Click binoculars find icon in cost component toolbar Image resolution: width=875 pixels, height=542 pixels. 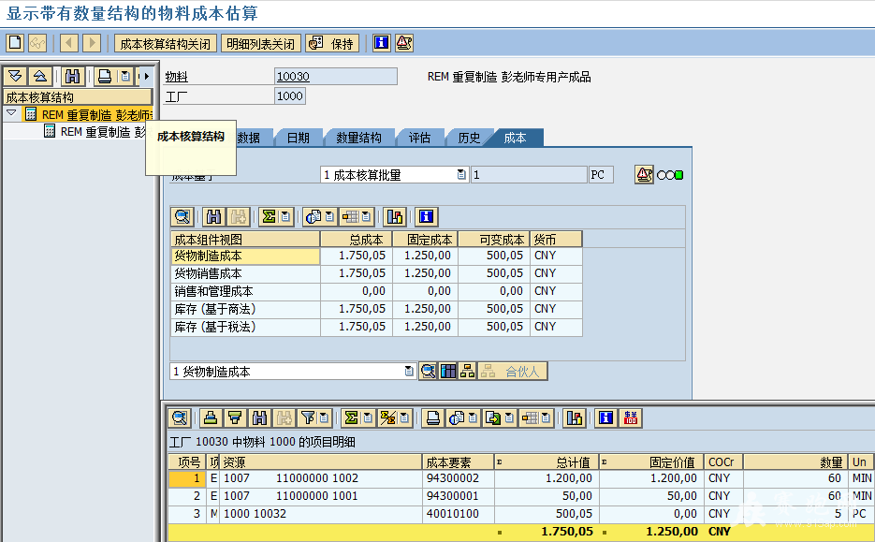click(213, 216)
